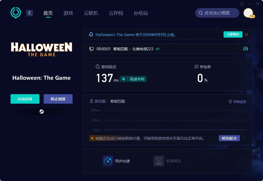263x181 pixels.
Task: Click the Halloween The Game logo image
Action: point(42,49)
